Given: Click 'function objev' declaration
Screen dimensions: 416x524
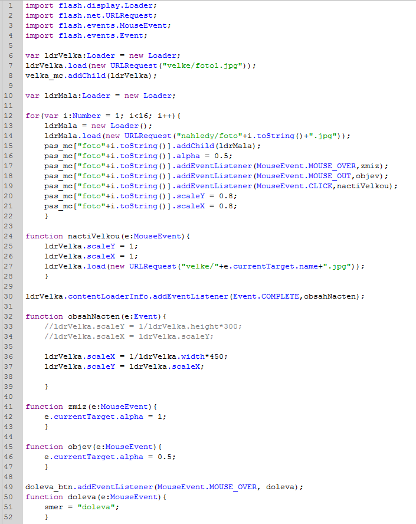Looking at the screenshot, I should (x=58, y=447).
